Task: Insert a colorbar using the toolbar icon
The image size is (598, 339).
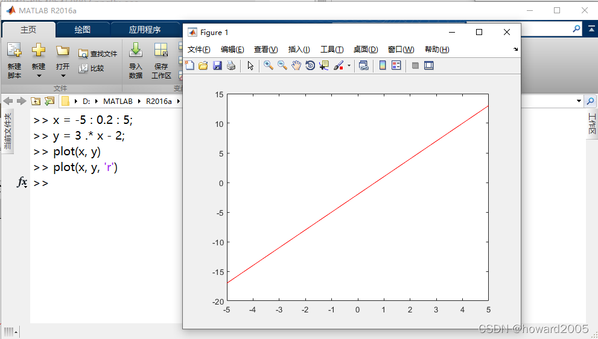Action: [383, 66]
